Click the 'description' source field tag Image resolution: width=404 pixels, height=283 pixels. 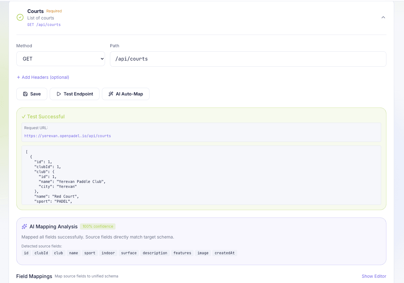click(x=155, y=253)
